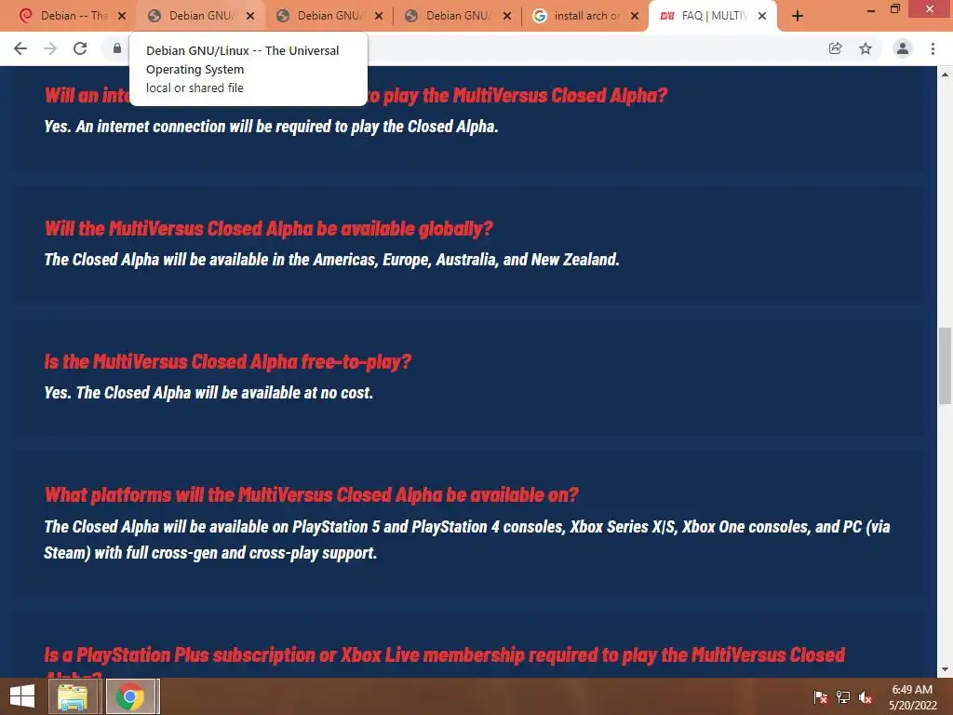The width and height of the screenshot is (953, 715).
Task: Close the 'install arch' Google tab
Action: [635, 16]
